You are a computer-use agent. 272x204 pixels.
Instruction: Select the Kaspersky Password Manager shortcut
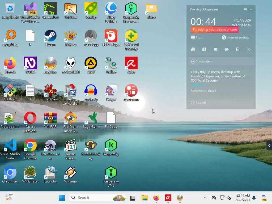(x=131, y=12)
